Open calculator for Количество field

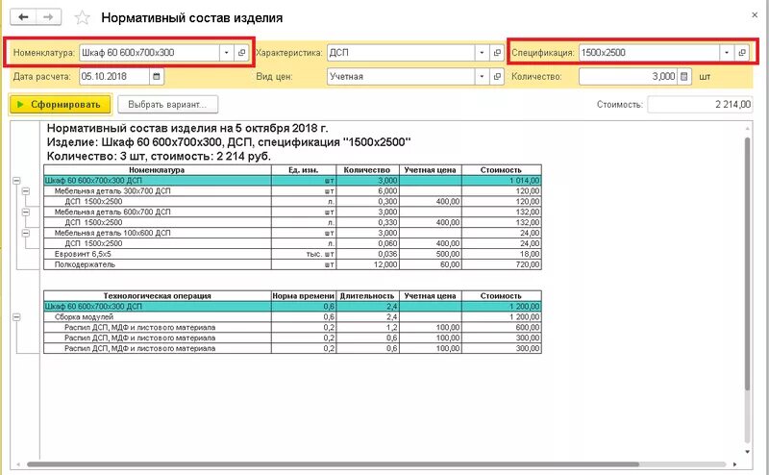coord(684,77)
